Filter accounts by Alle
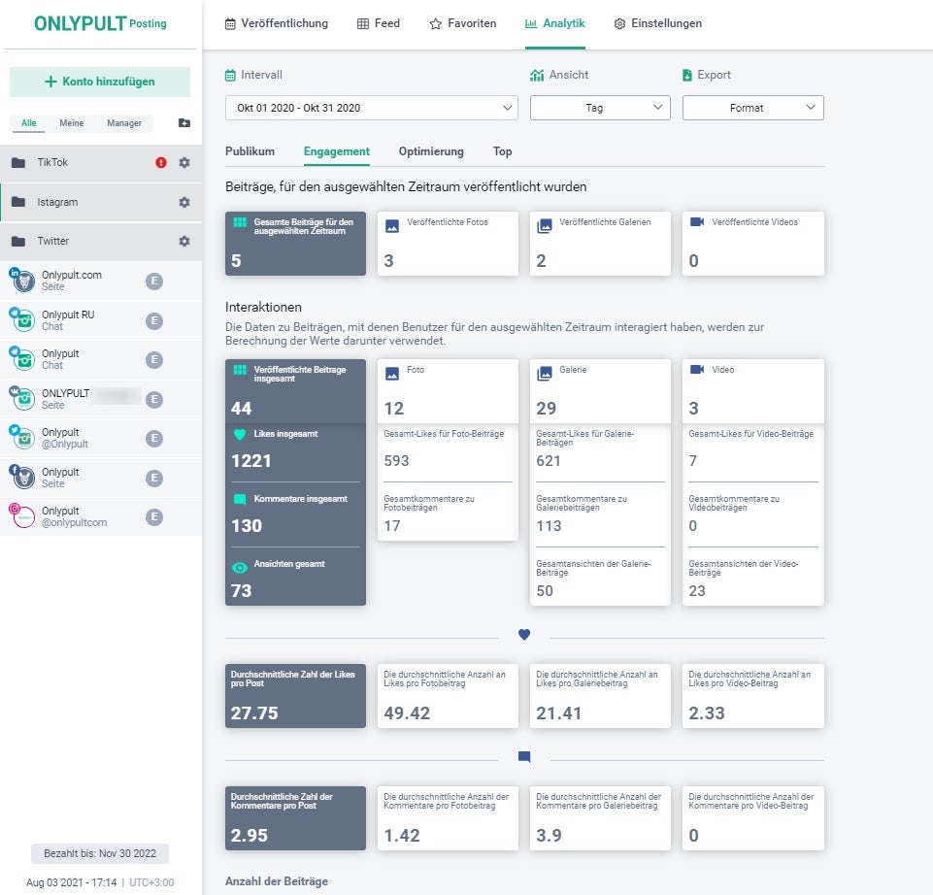Image resolution: width=933 pixels, height=895 pixels. (x=28, y=123)
